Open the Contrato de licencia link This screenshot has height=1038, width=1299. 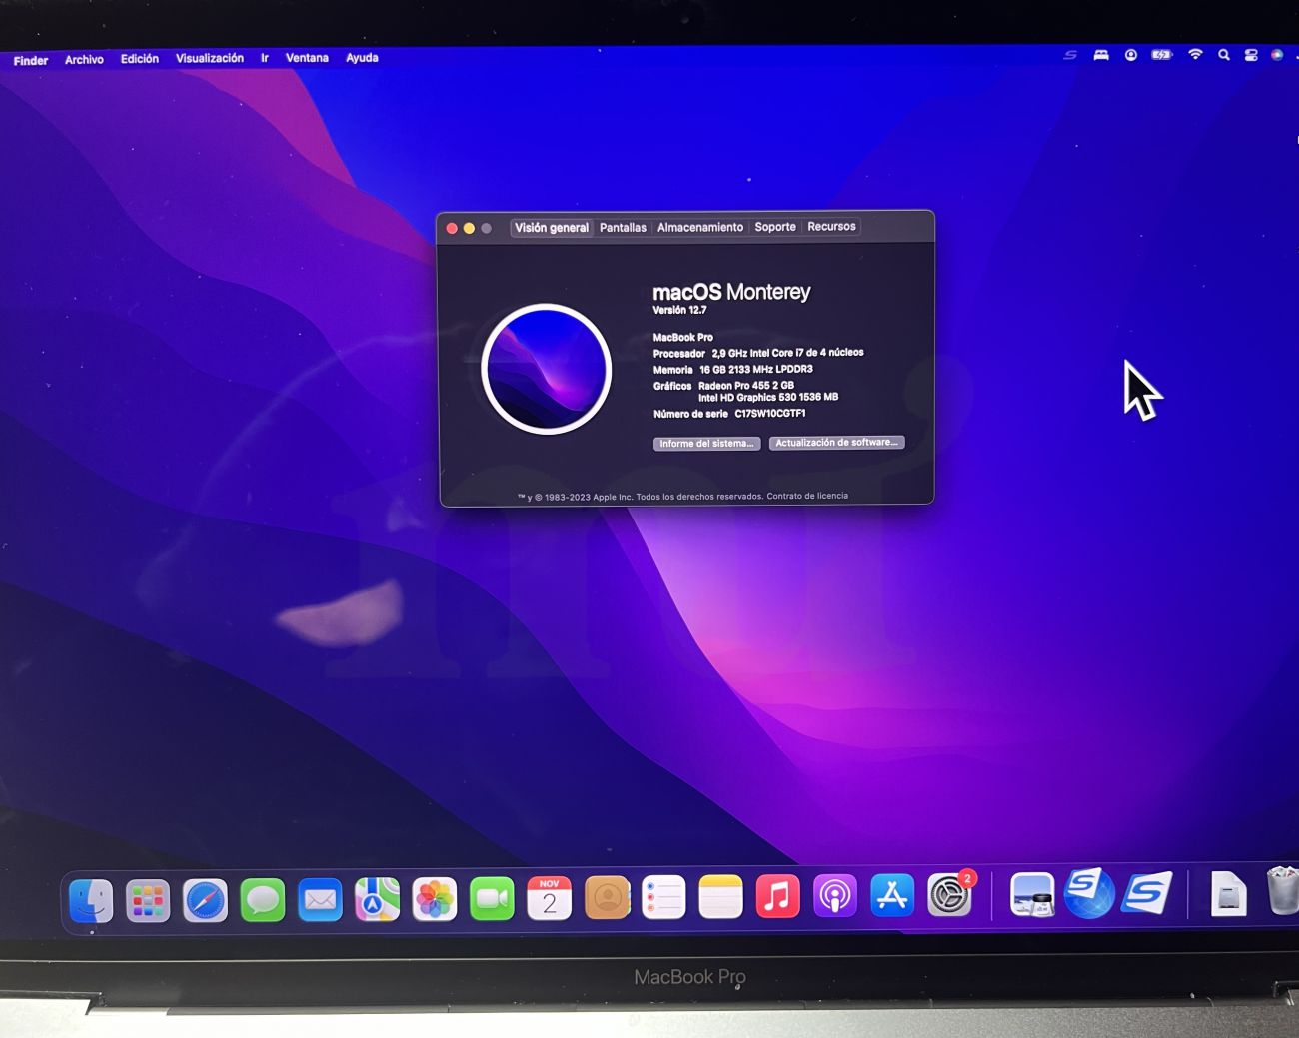click(807, 496)
